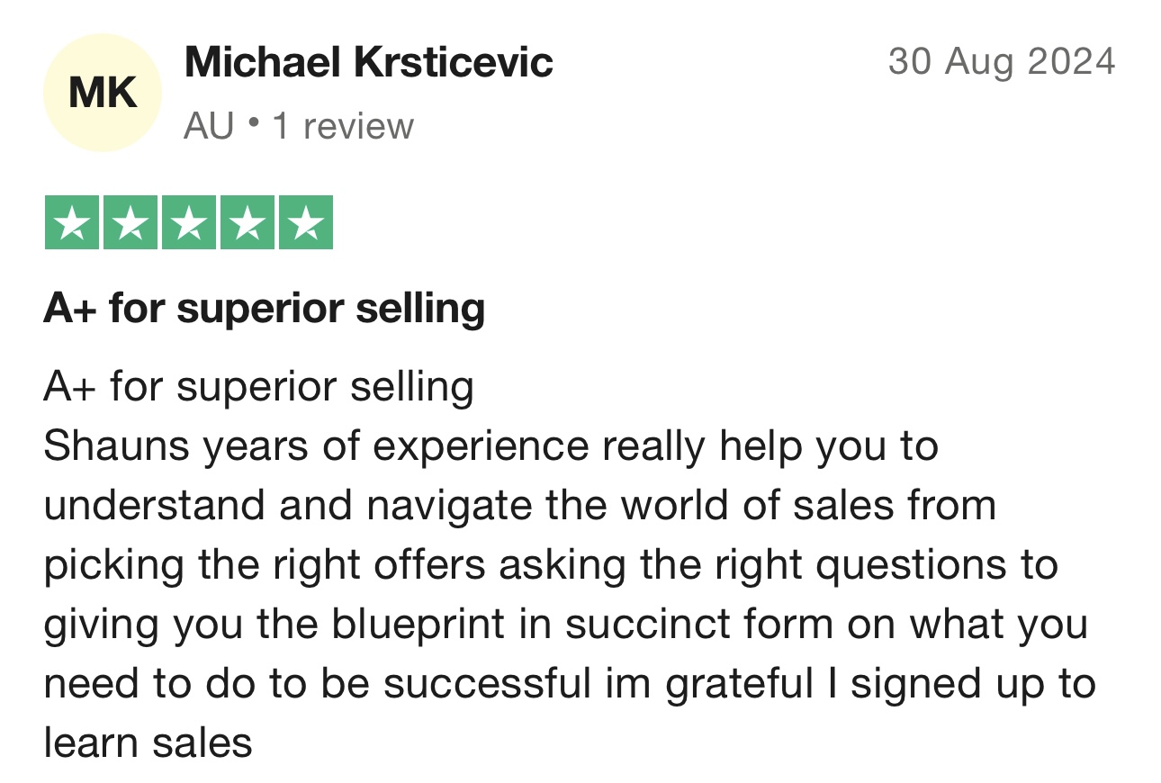Click the final 'learn sales' text
Screen dimensions: 1161x783
tap(148, 743)
